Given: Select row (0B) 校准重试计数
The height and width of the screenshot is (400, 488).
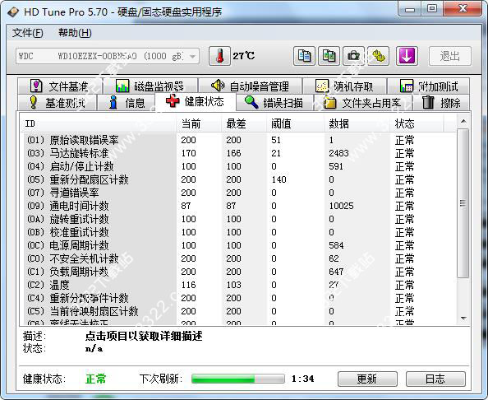Looking at the screenshot, I should (240, 232).
